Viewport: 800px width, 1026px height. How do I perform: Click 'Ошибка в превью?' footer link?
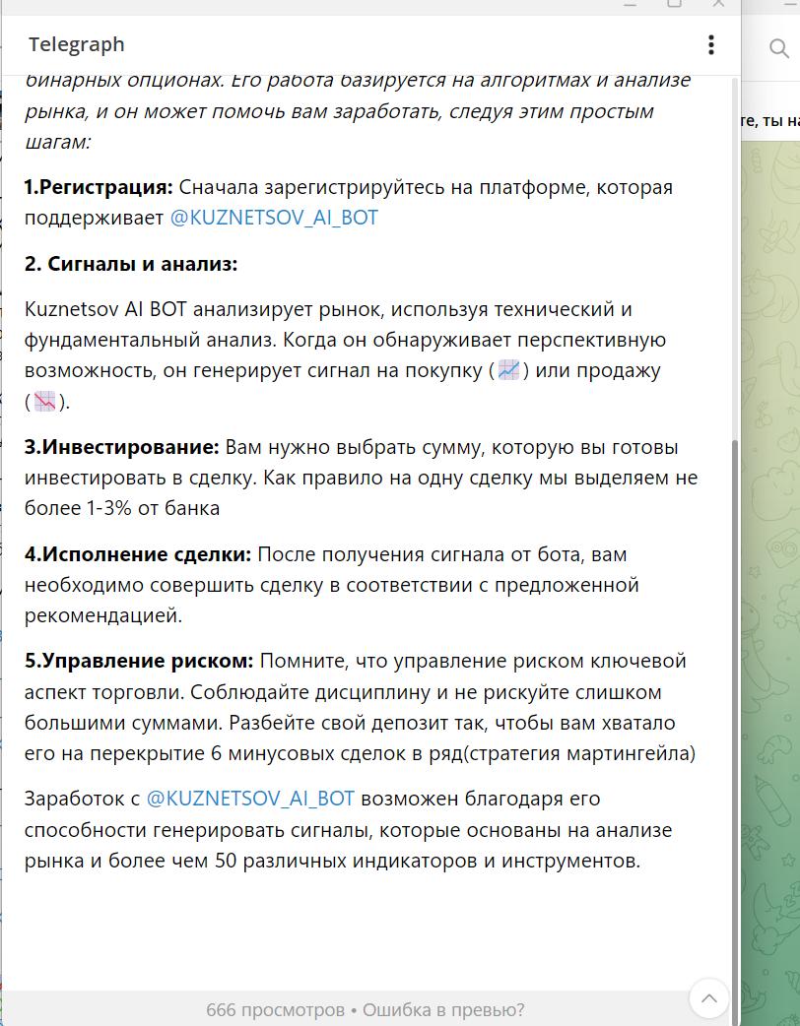443,1009
